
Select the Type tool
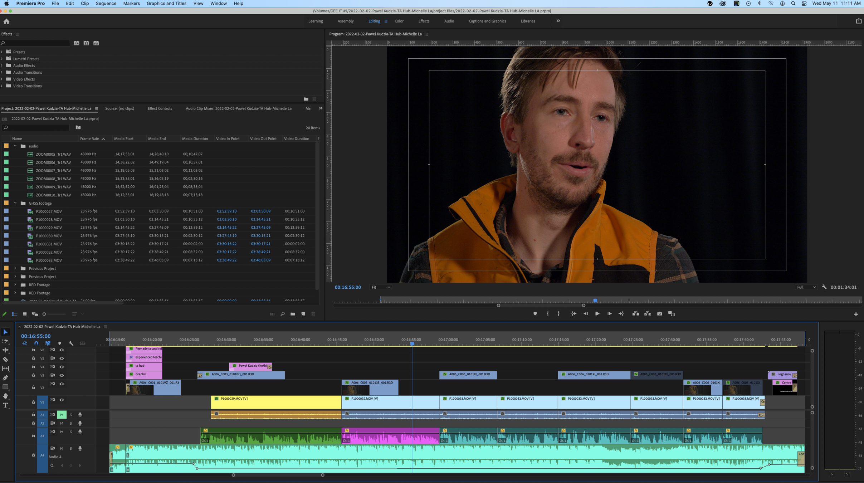pyautogui.click(x=5, y=405)
